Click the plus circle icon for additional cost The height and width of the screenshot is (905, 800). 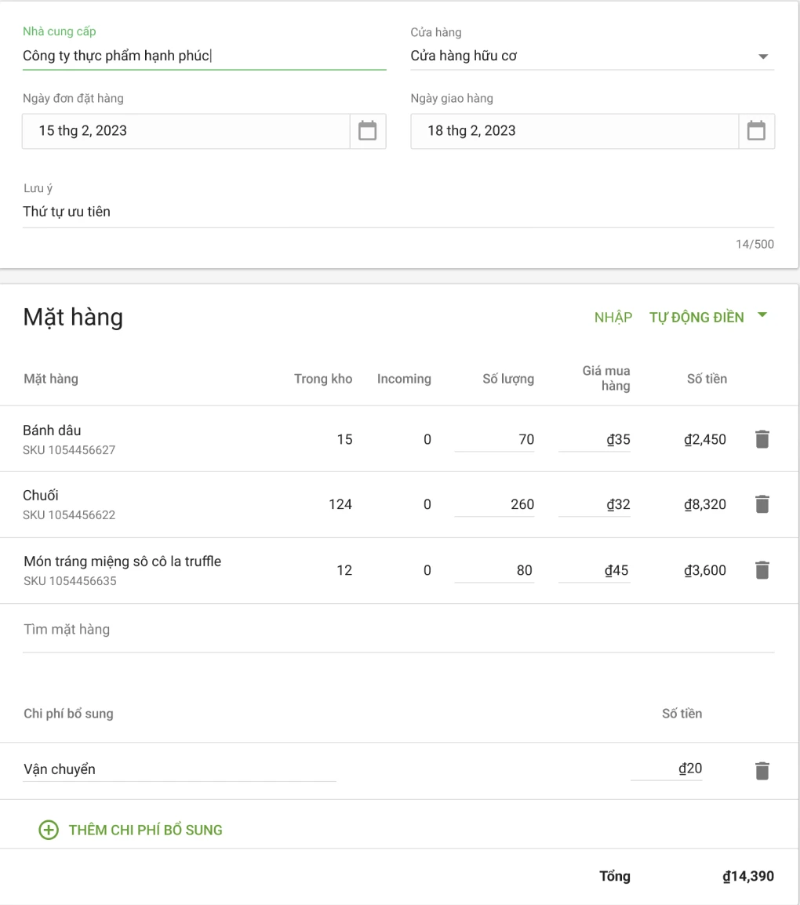point(49,830)
